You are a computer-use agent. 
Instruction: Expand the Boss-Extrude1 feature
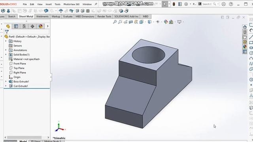click(6, 82)
